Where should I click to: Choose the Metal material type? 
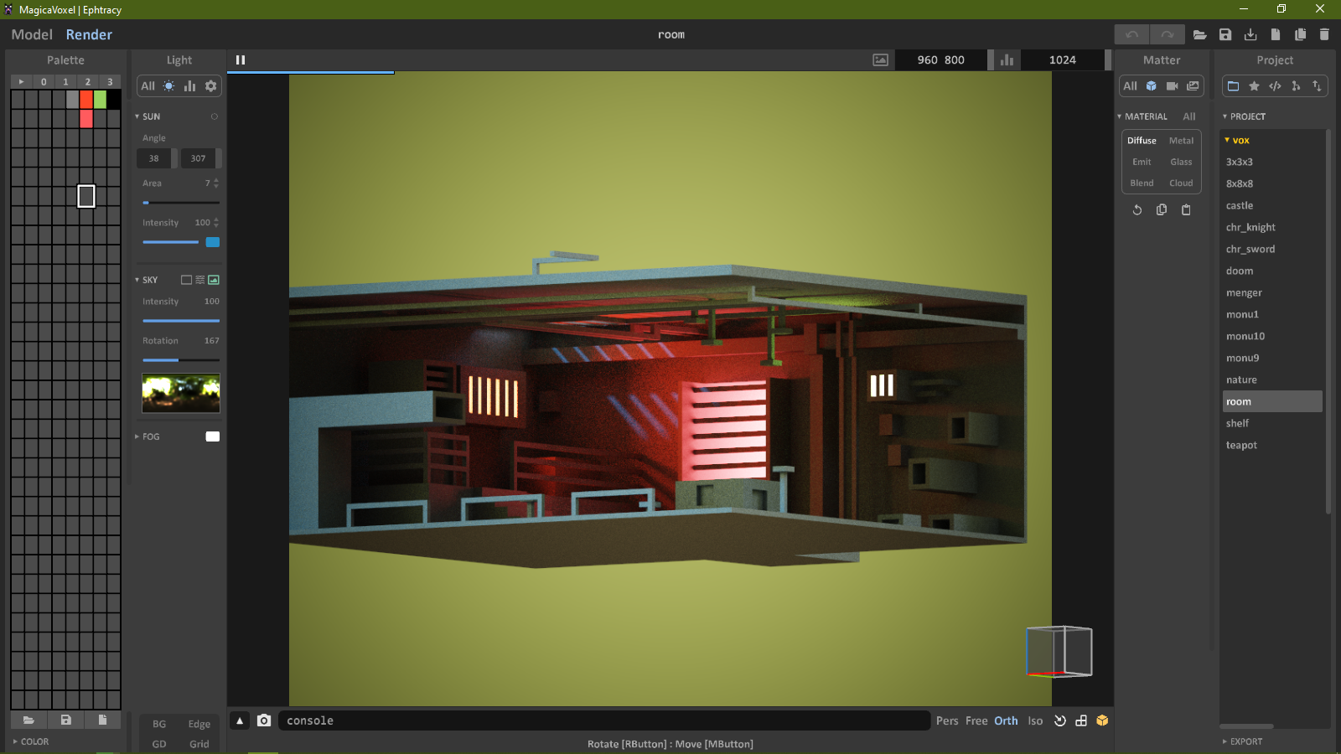1182,141
